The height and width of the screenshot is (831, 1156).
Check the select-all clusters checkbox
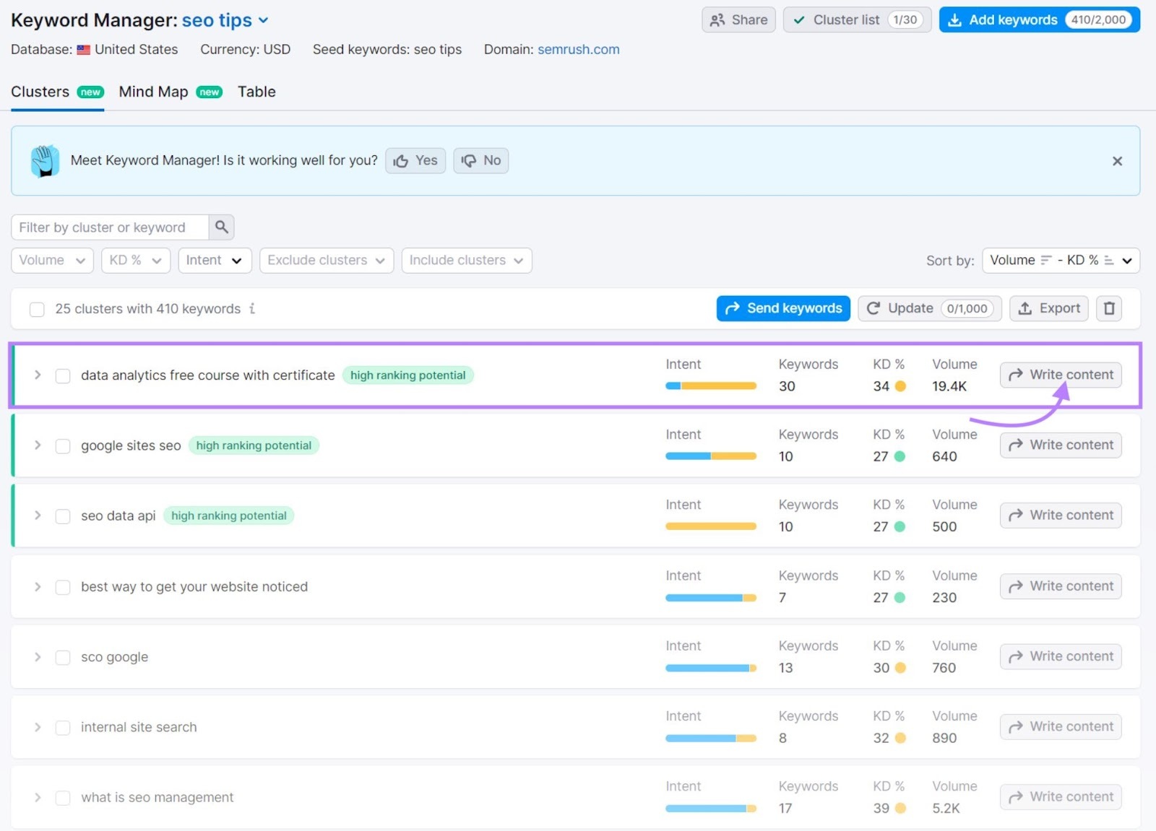[x=37, y=309]
